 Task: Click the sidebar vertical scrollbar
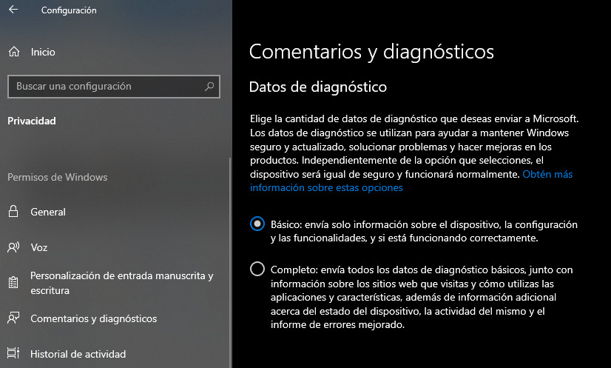(x=230, y=261)
